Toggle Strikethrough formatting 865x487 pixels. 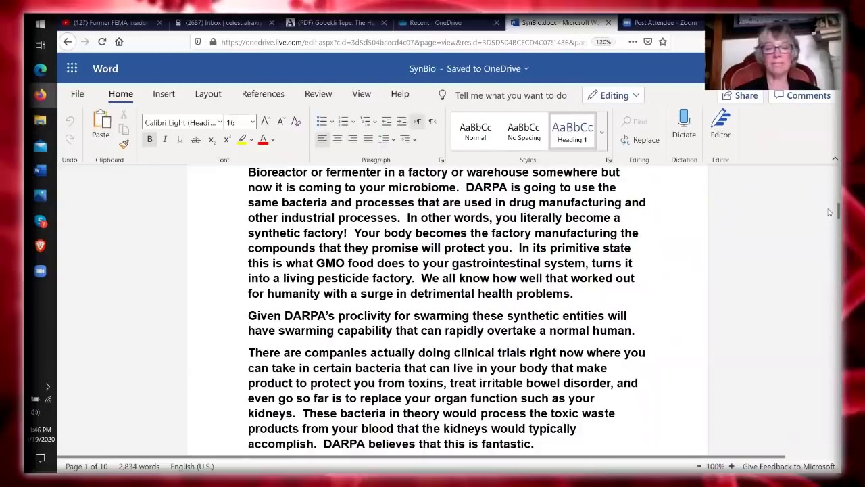pyautogui.click(x=195, y=139)
